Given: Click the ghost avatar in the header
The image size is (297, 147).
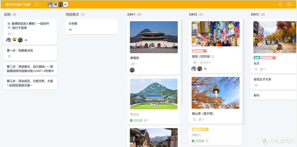Looking at the screenshot, I should tap(65, 4).
